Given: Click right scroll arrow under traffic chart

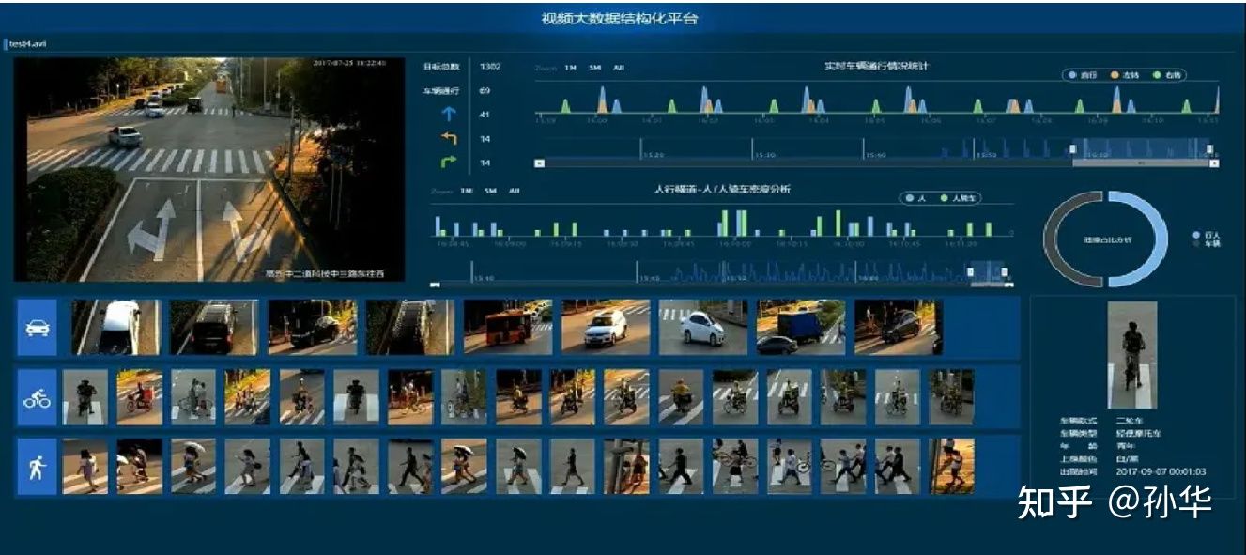Looking at the screenshot, I should coord(1215,162).
